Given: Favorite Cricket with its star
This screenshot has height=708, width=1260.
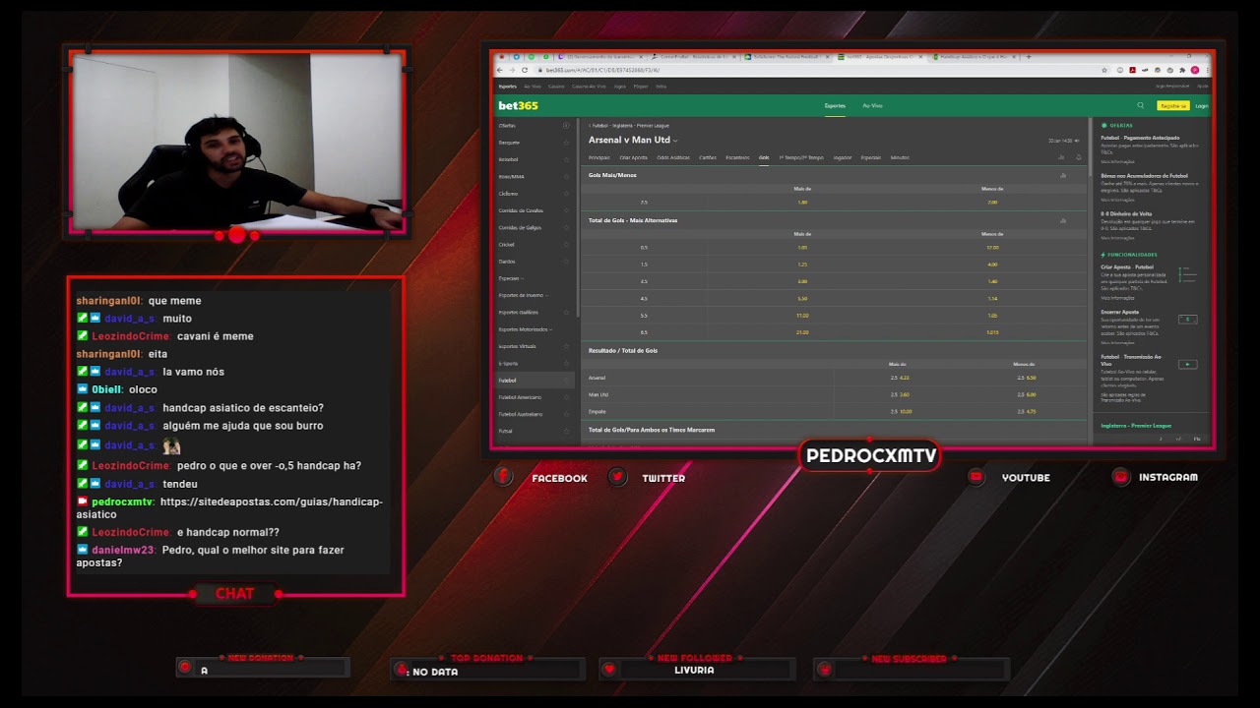Looking at the screenshot, I should click(x=566, y=245).
